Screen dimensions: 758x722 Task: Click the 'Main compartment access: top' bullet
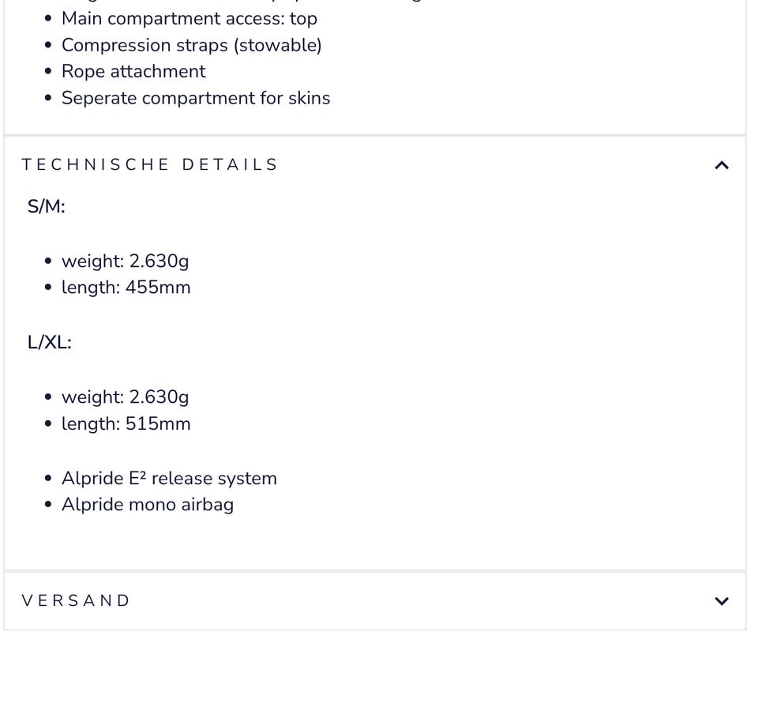pyautogui.click(x=189, y=18)
